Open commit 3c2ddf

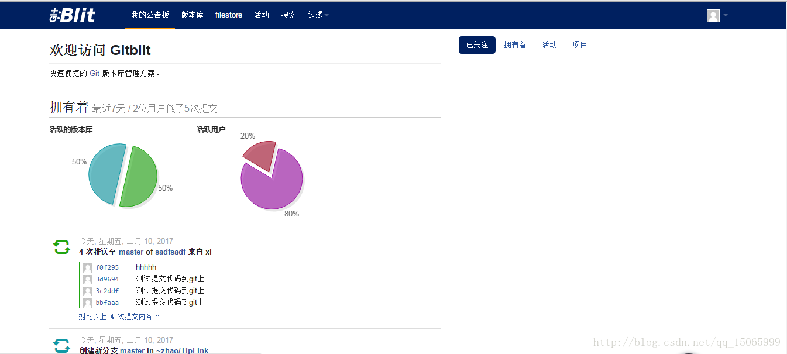click(x=107, y=291)
